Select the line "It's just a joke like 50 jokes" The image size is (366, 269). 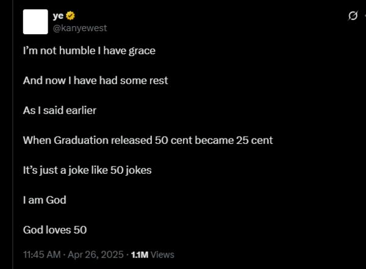(x=87, y=170)
